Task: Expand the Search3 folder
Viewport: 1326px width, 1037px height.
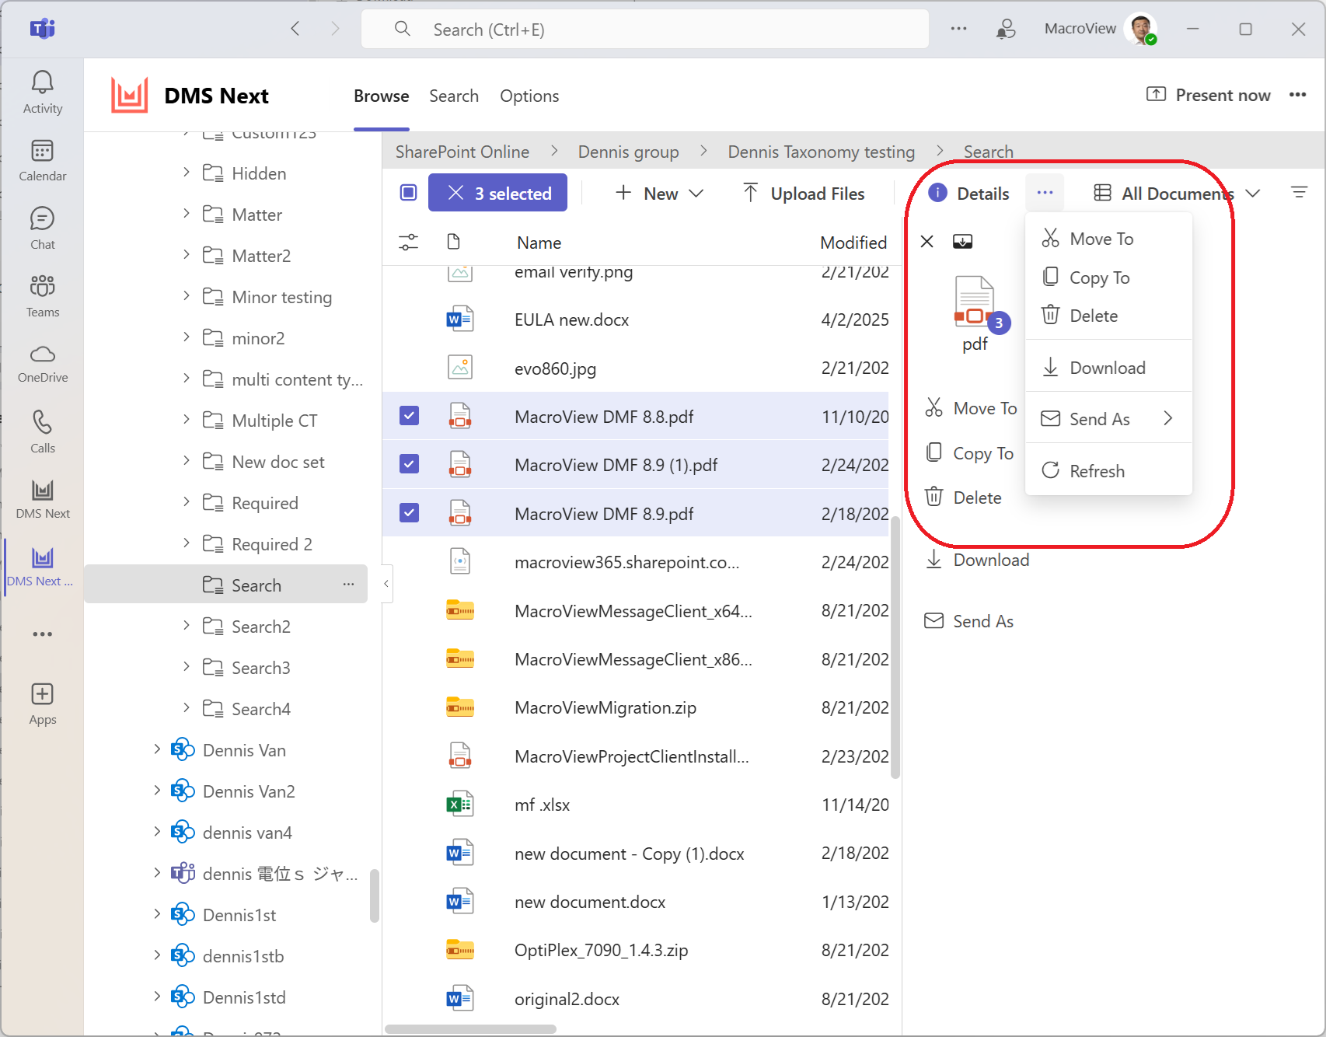Action: tap(187, 666)
